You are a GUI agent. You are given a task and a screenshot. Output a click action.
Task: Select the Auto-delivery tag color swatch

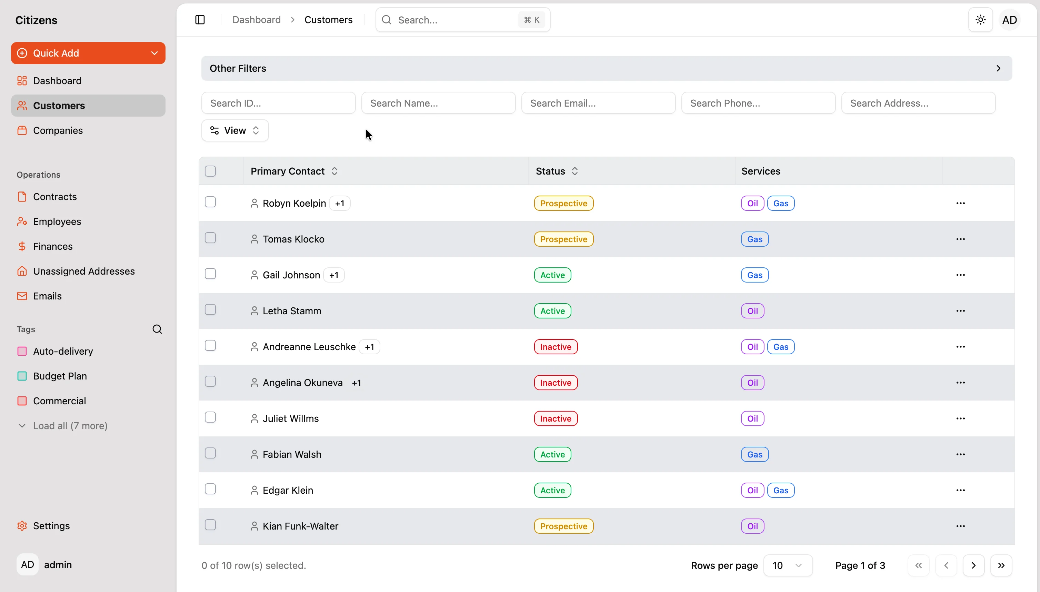pyautogui.click(x=22, y=351)
